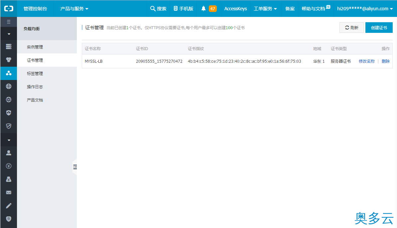Click the 证书指纹 column header
The height and width of the screenshot is (228, 397).
(196, 48)
